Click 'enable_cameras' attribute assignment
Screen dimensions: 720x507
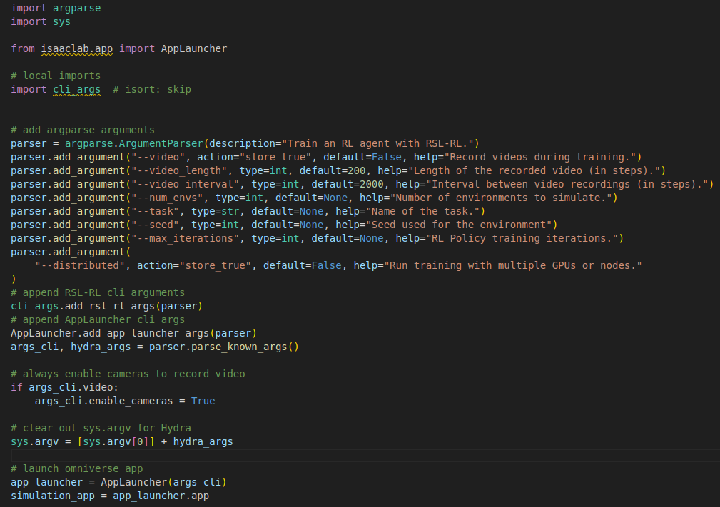pyautogui.click(x=131, y=401)
